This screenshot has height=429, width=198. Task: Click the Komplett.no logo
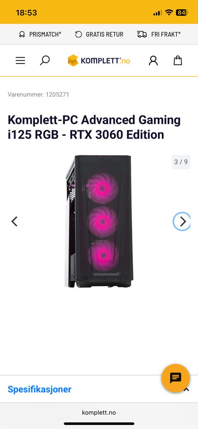click(99, 60)
